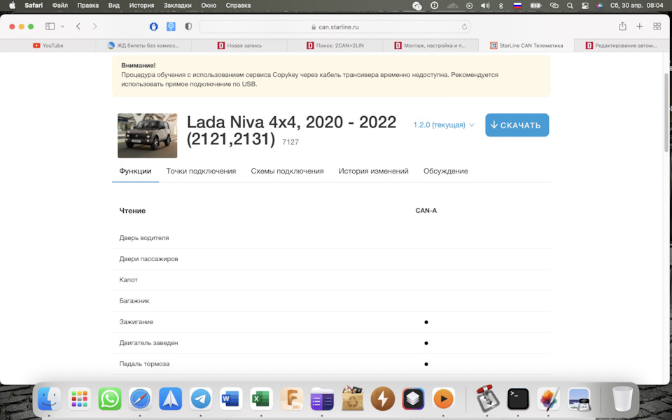Open the Safari menu in the menu bar

tap(34, 6)
